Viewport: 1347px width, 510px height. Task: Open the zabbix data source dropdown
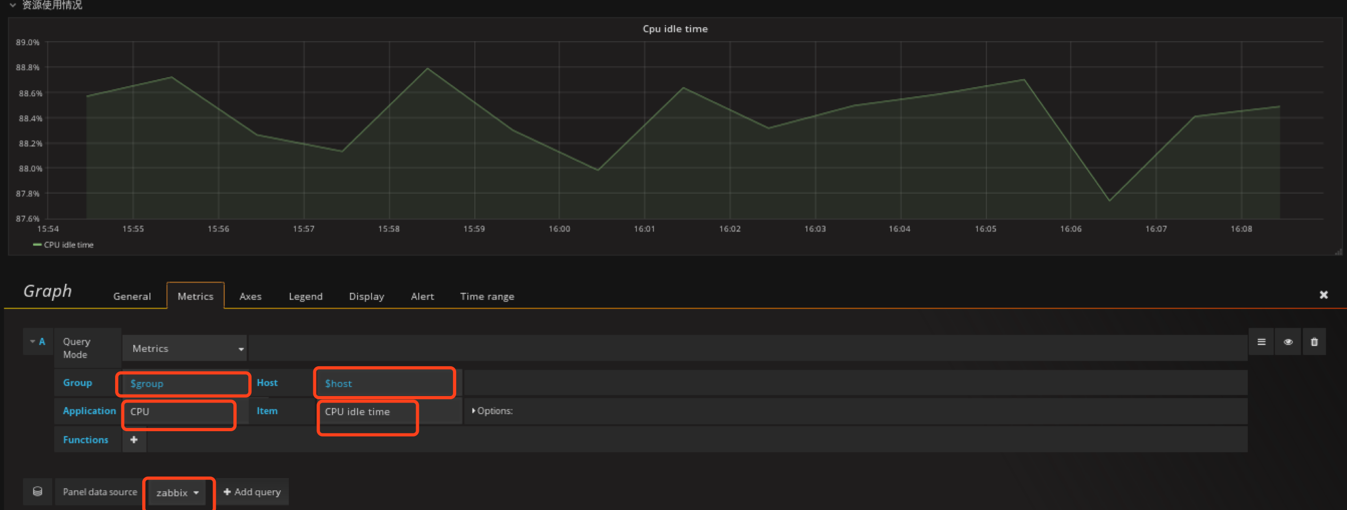177,492
